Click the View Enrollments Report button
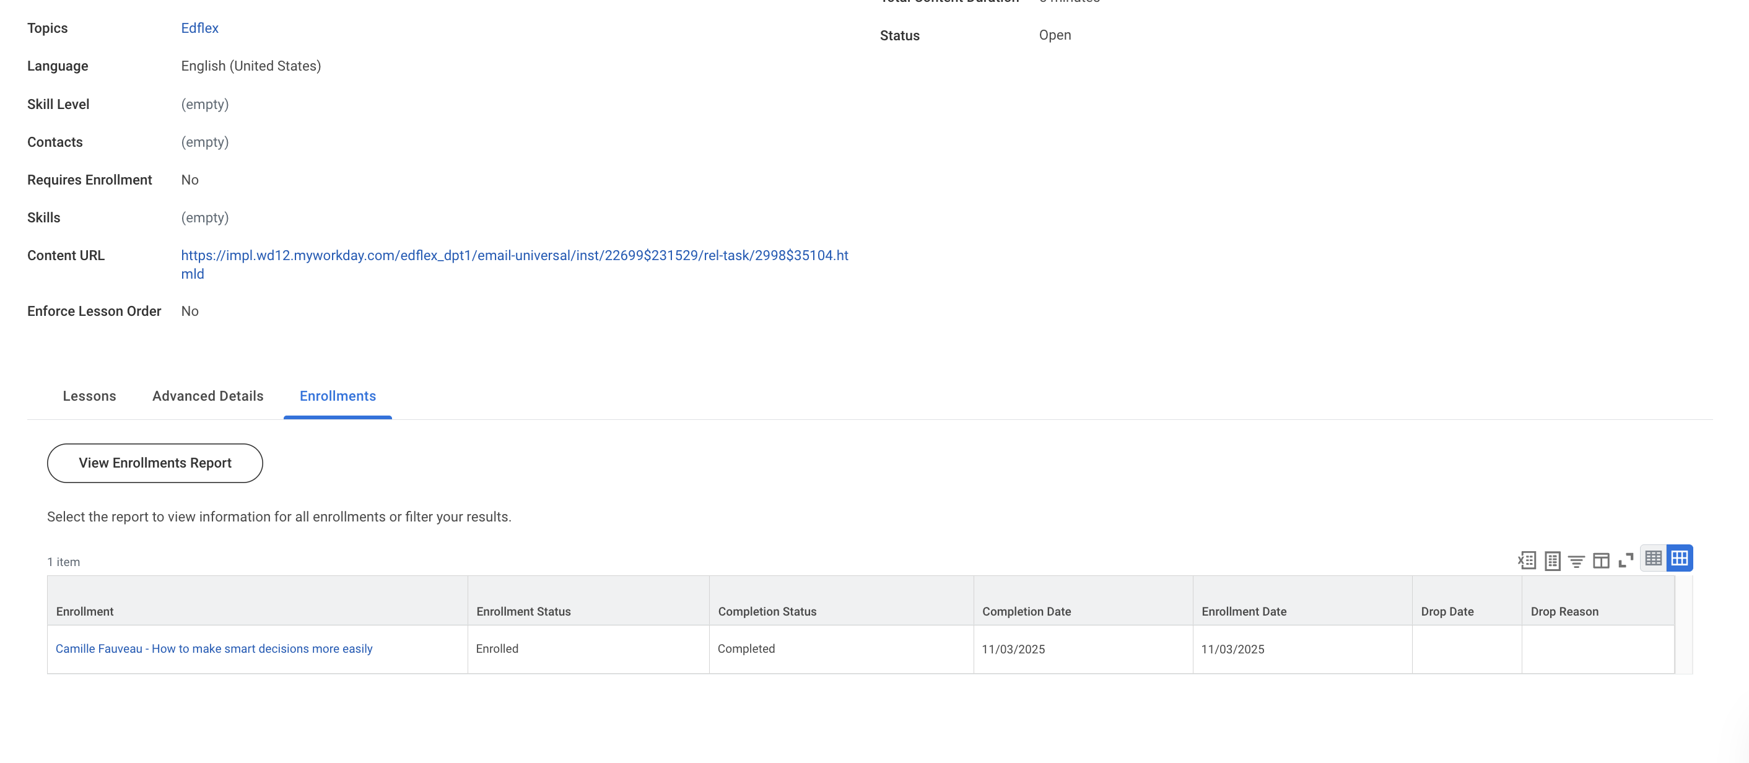Image resolution: width=1749 pixels, height=763 pixels. [155, 463]
